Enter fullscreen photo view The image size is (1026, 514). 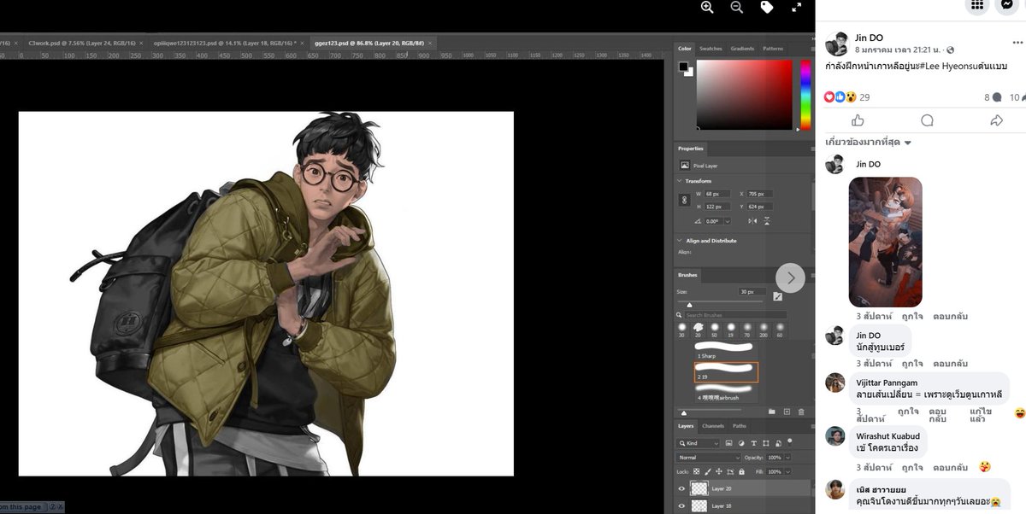(x=796, y=7)
